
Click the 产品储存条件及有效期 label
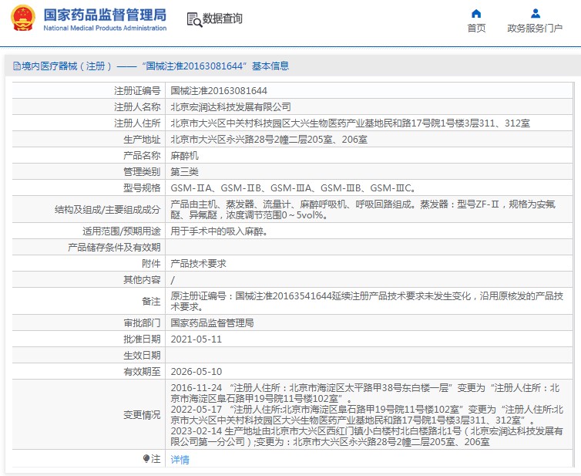114,247
